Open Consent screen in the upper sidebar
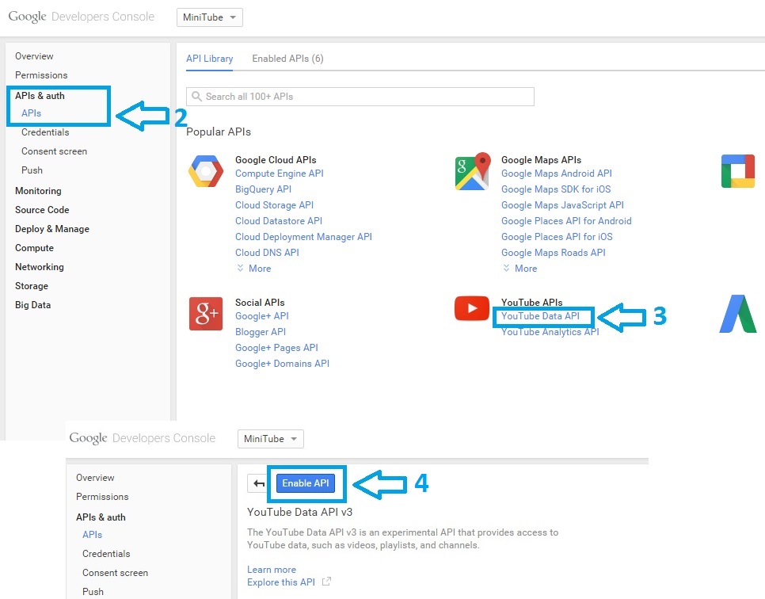The width and height of the screenshot is (765, 599). click(x=54, y=151)
